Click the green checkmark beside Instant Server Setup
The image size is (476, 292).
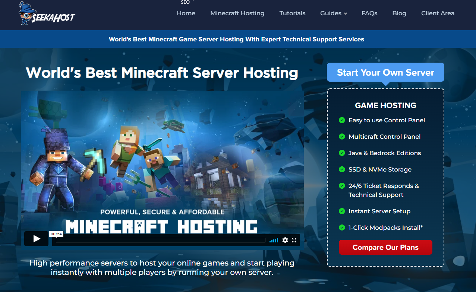click(x=342, y=211)
